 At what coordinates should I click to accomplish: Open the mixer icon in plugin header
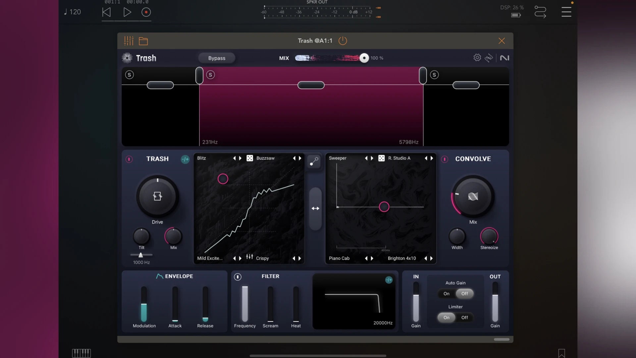pos(129,41)
